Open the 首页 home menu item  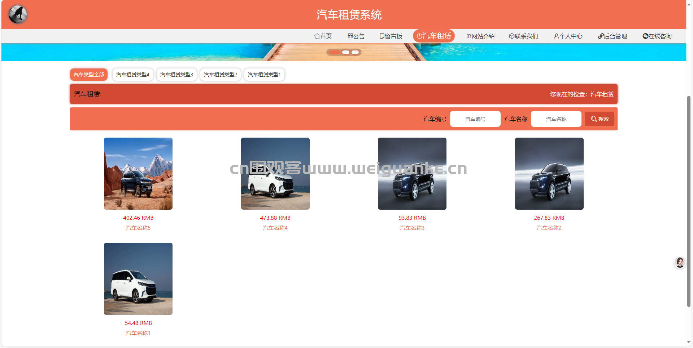[x=323, y=36]
